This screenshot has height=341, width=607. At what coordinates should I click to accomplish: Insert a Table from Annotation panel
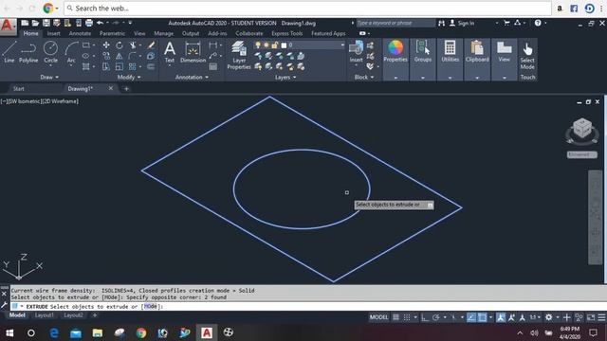tap(212, 66)
